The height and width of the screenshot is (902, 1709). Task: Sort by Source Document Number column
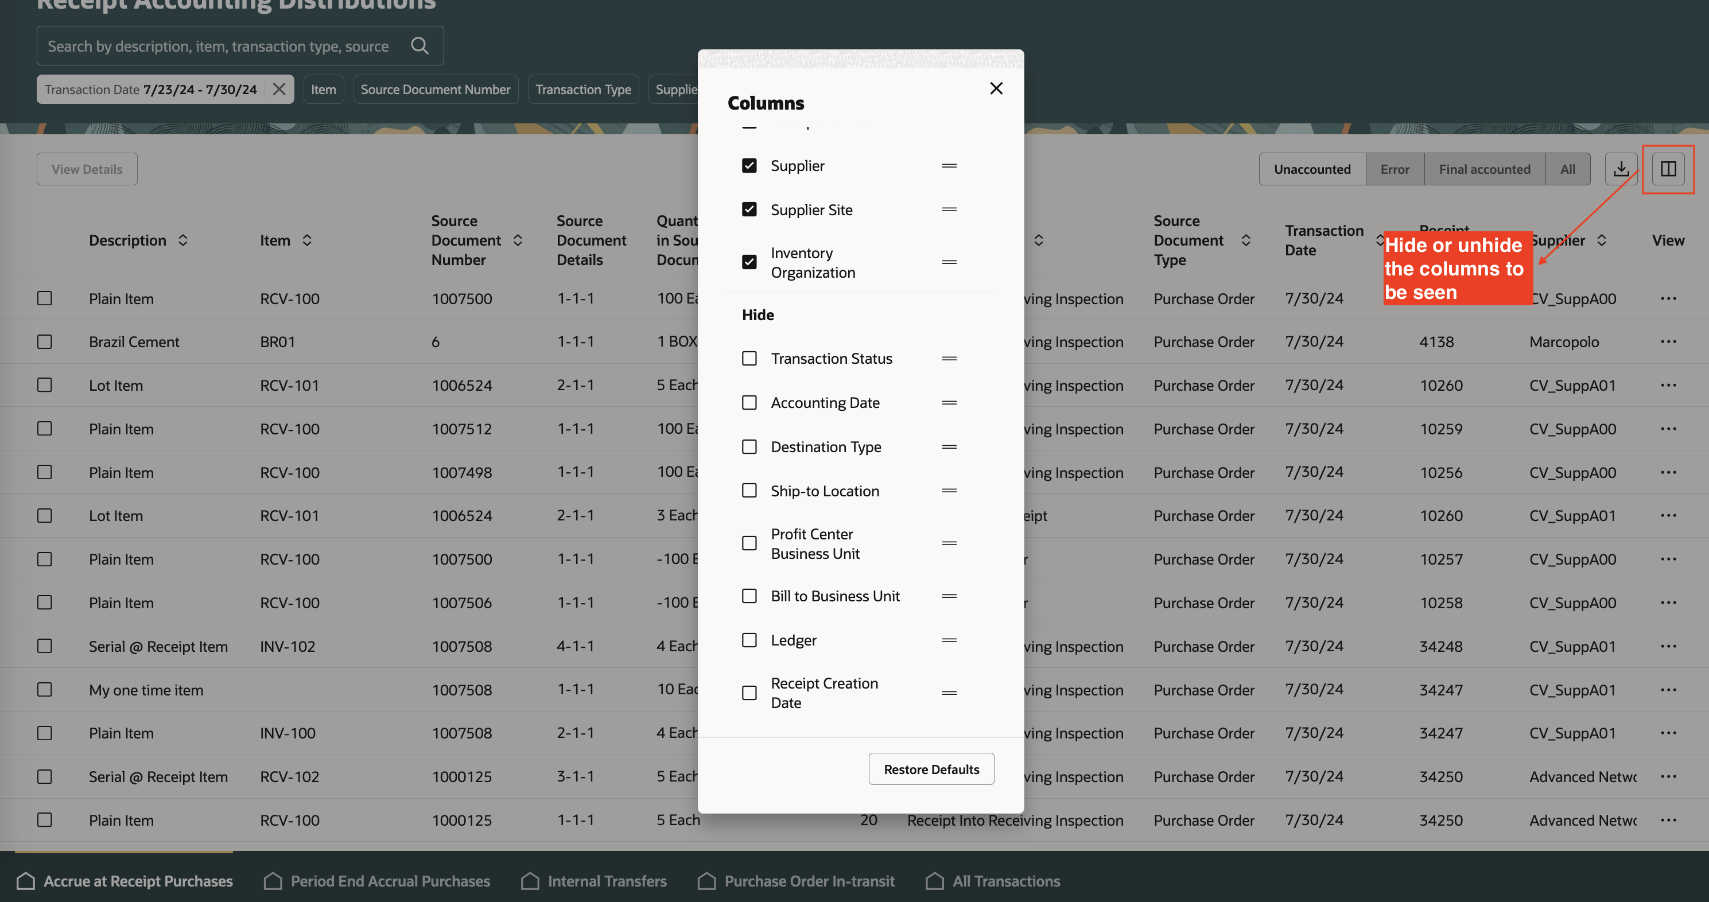(518, 241)
